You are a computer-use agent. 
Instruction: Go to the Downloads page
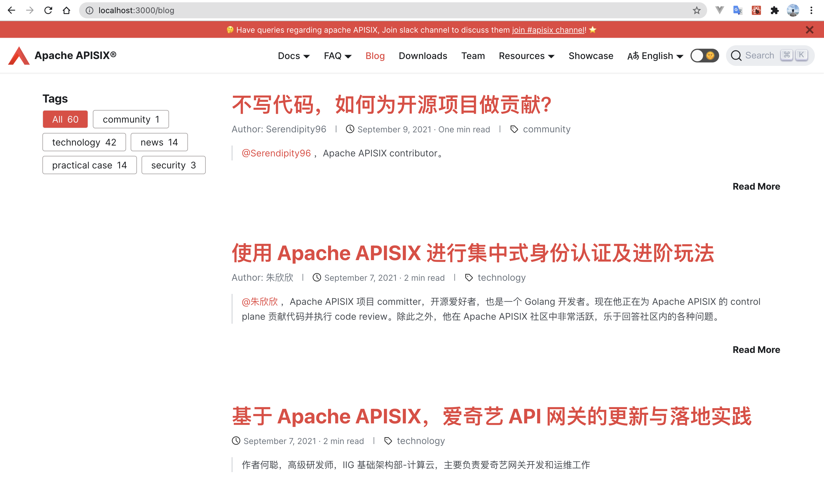point(423,56)
